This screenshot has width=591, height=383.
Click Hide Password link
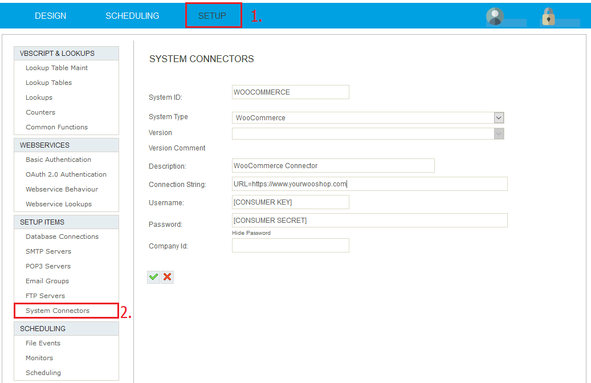[x=251, y=233]
